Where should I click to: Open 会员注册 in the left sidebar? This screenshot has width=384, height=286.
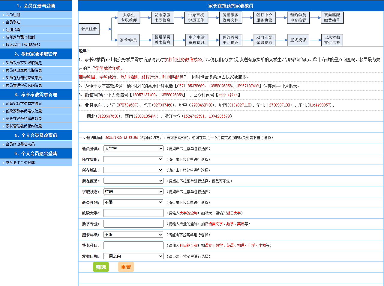point(13,15)
